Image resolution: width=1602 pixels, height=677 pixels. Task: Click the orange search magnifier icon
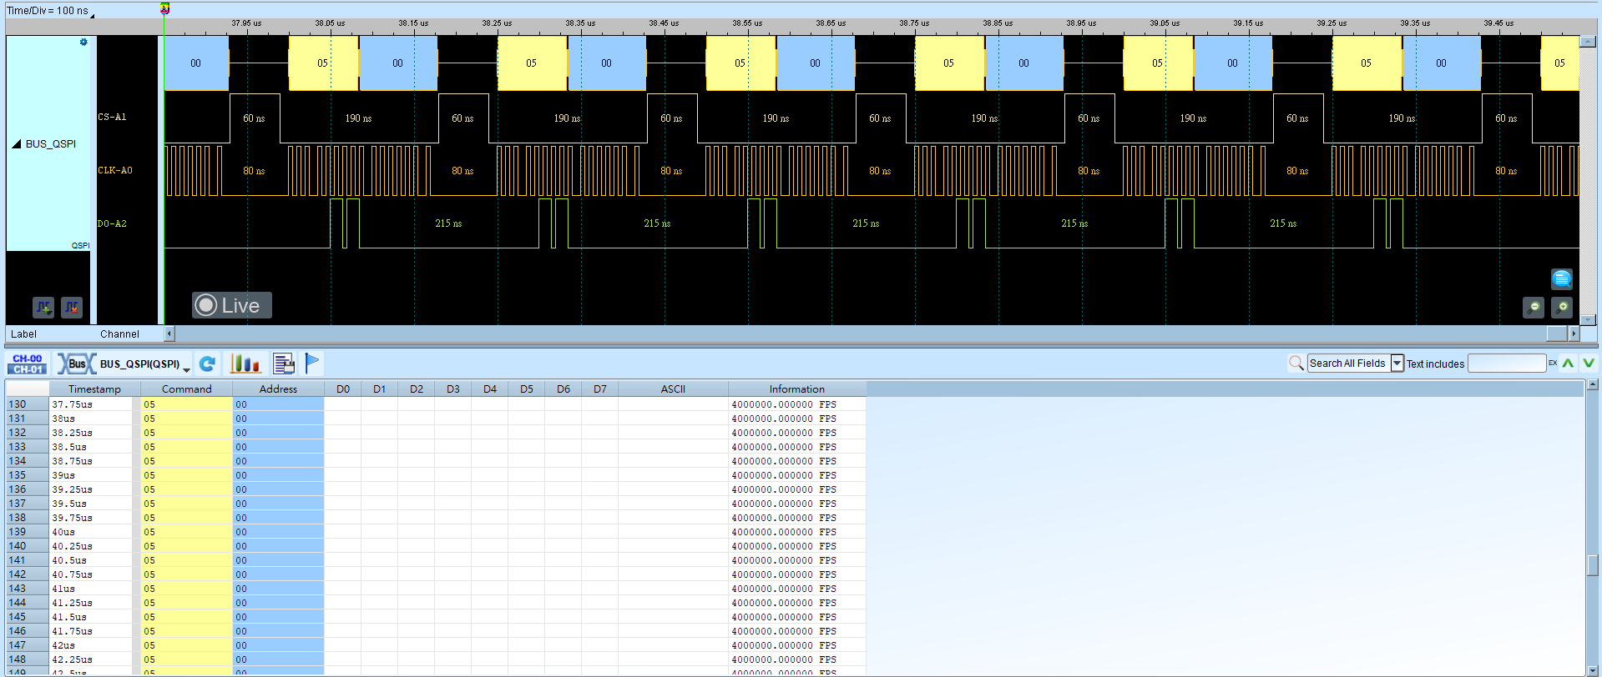1296,363
